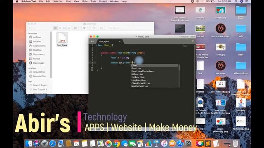Open Finder arrange-by dropdown
Screen dimensions: 264x148
pyautogui.click(x=77, y=28)
